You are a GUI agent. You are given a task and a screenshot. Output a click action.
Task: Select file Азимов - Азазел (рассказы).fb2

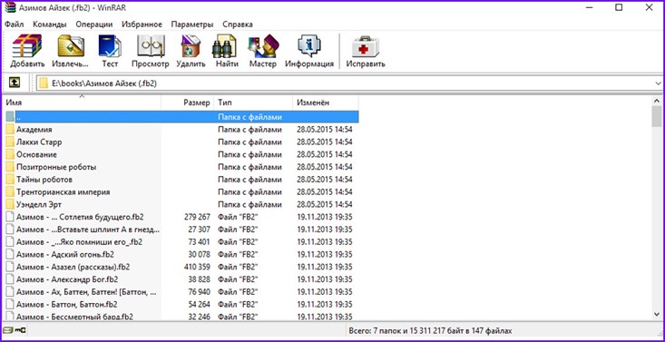(73, 267)
